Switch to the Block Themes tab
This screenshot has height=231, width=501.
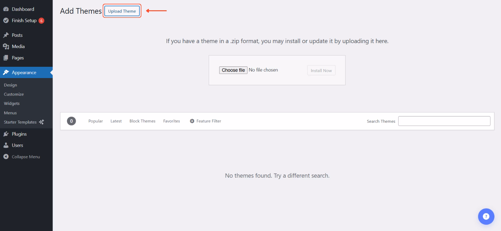coord(142,121)
